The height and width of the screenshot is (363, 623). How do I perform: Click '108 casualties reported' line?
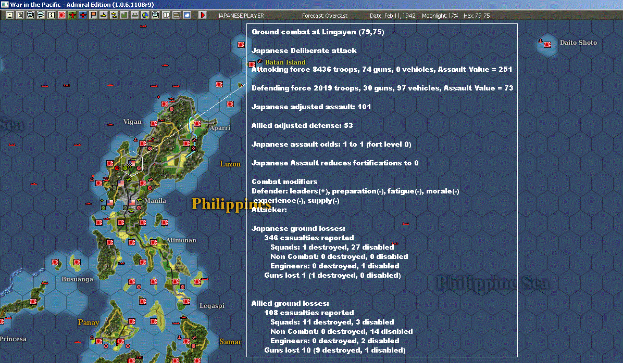click(x=309, y=313)
